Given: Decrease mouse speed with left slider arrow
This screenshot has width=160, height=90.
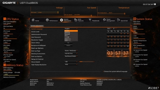Looking at the screenshot, I should (79, 62).
